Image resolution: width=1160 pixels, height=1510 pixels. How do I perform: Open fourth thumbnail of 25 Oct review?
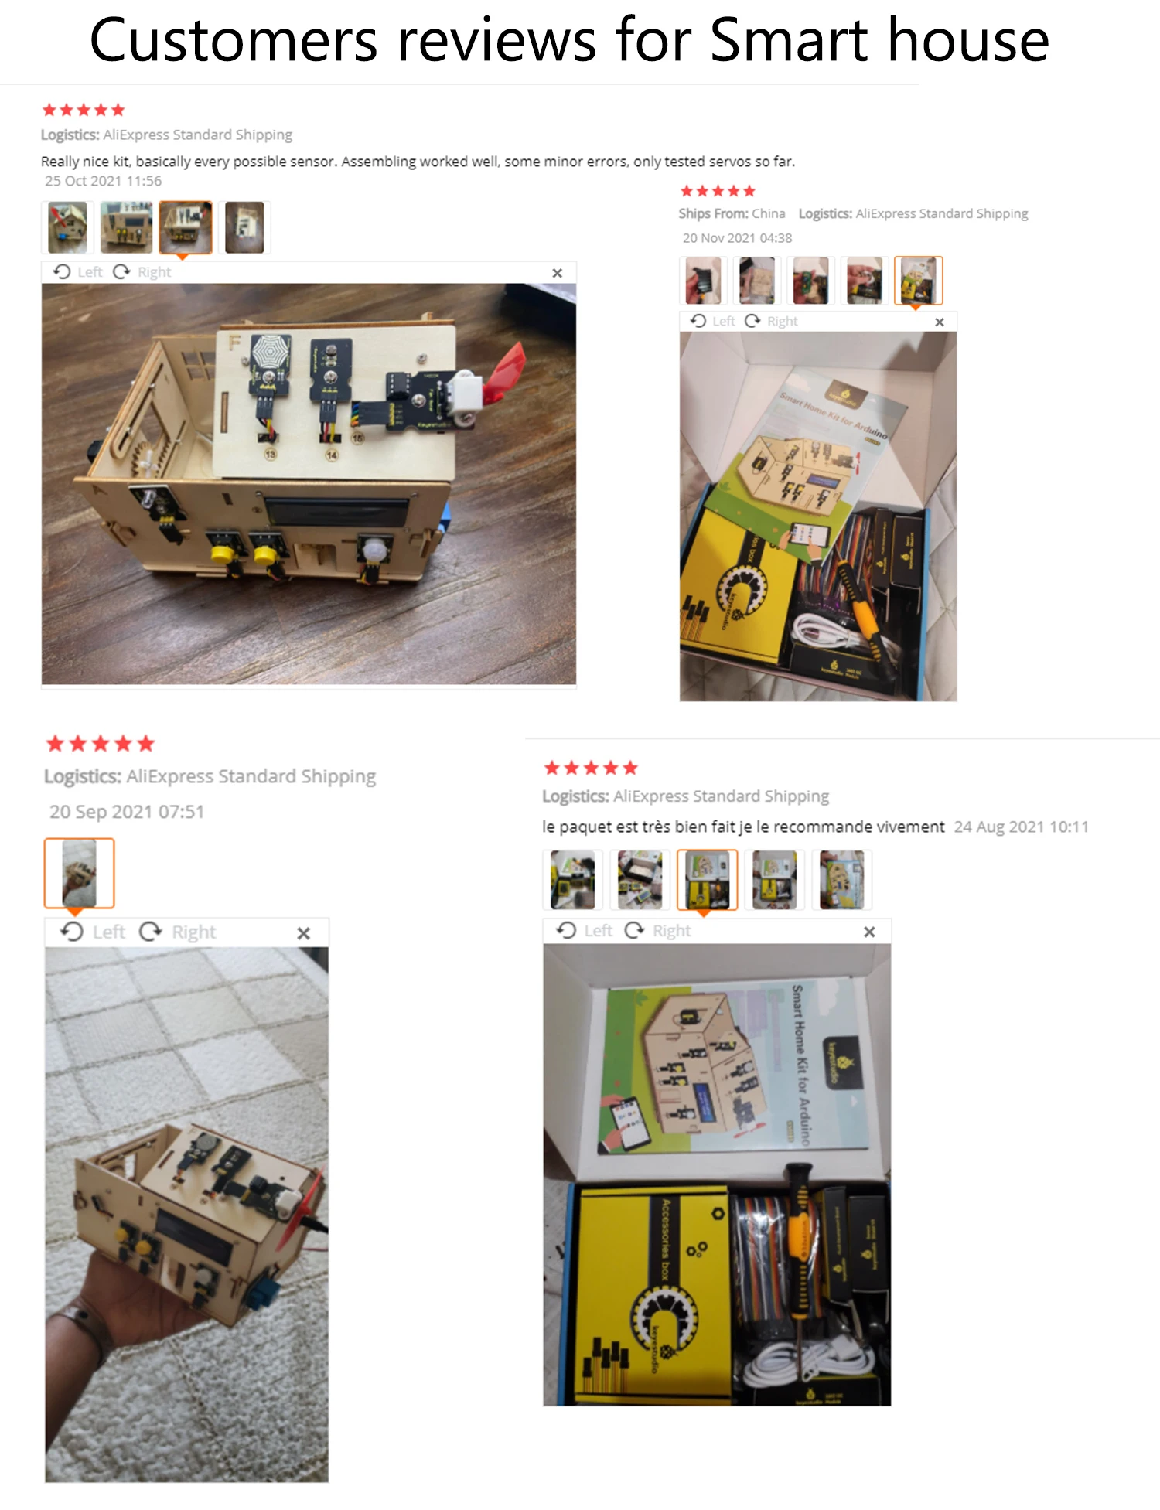pos(244,227)
